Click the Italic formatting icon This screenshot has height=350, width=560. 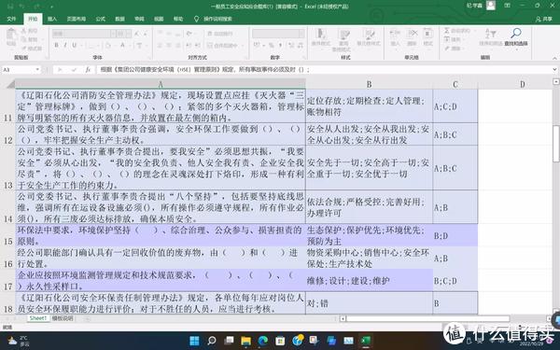[x=65, y=46]
